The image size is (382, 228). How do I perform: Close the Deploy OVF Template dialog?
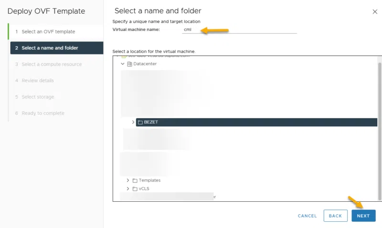(x=374, y=11)
